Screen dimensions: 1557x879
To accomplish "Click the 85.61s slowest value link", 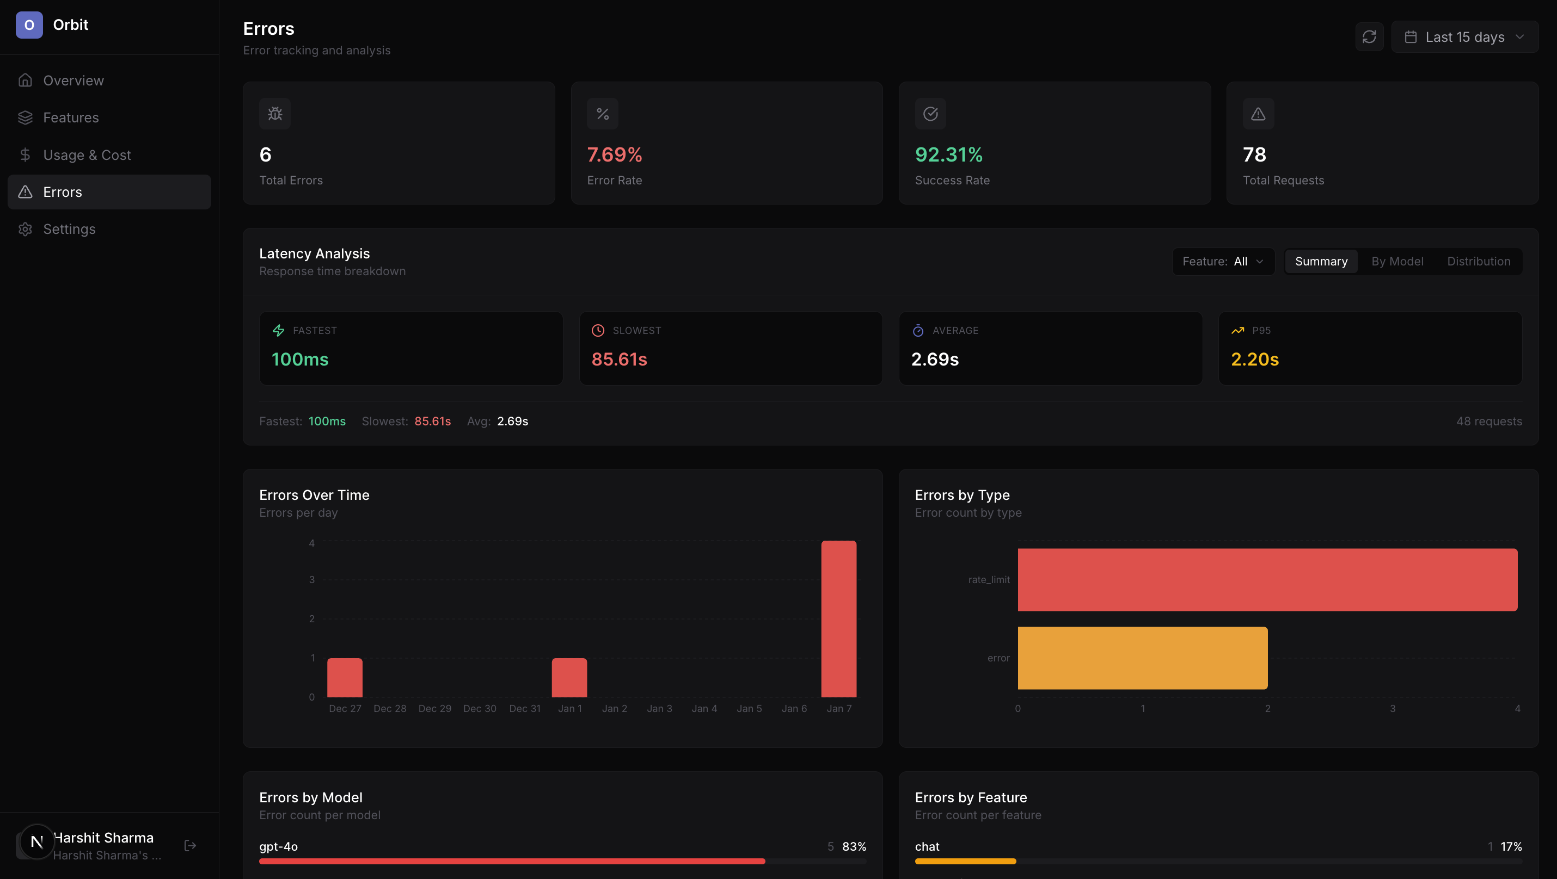I will click(x=433, y=422).
